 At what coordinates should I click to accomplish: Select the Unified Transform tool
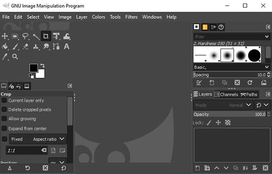pyautogui.click(x=56, y=36)
